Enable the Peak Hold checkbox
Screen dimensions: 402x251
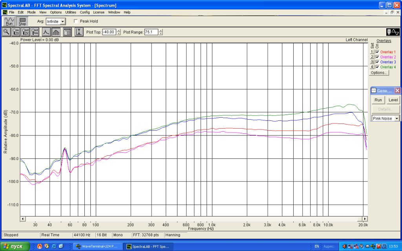(x=76, y=21)
